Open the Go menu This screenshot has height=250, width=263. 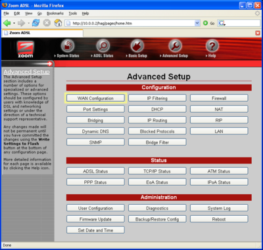tap(39, 14)
